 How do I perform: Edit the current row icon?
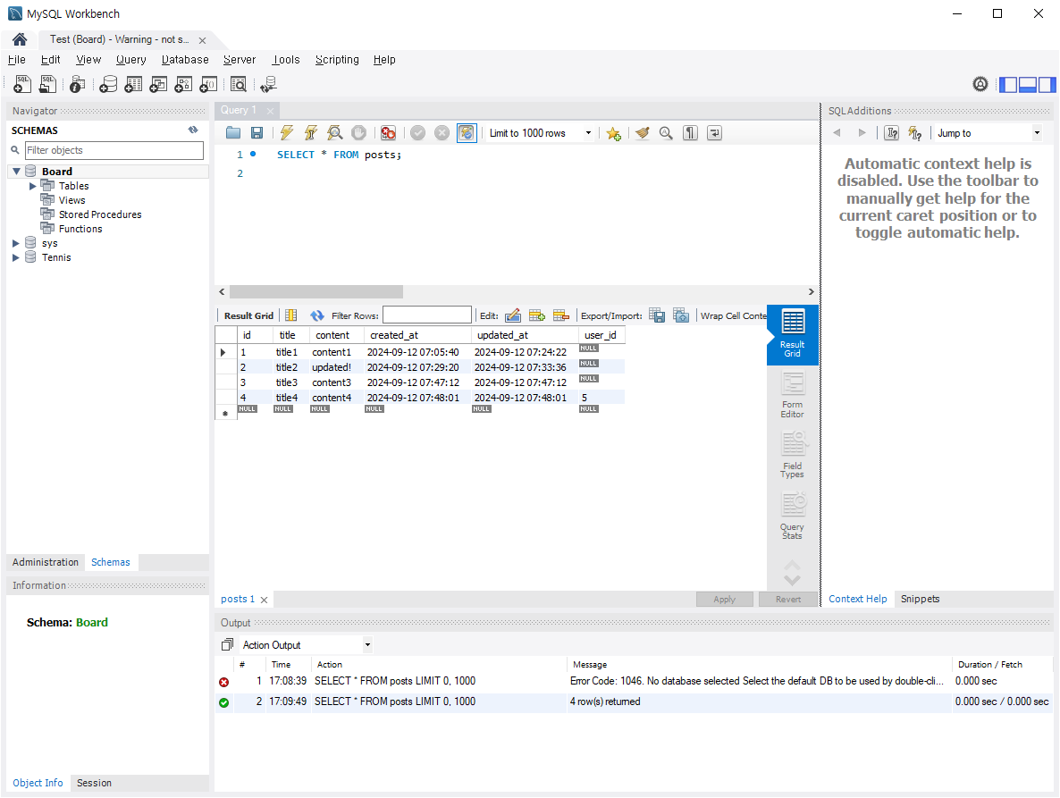coord(513,315)
